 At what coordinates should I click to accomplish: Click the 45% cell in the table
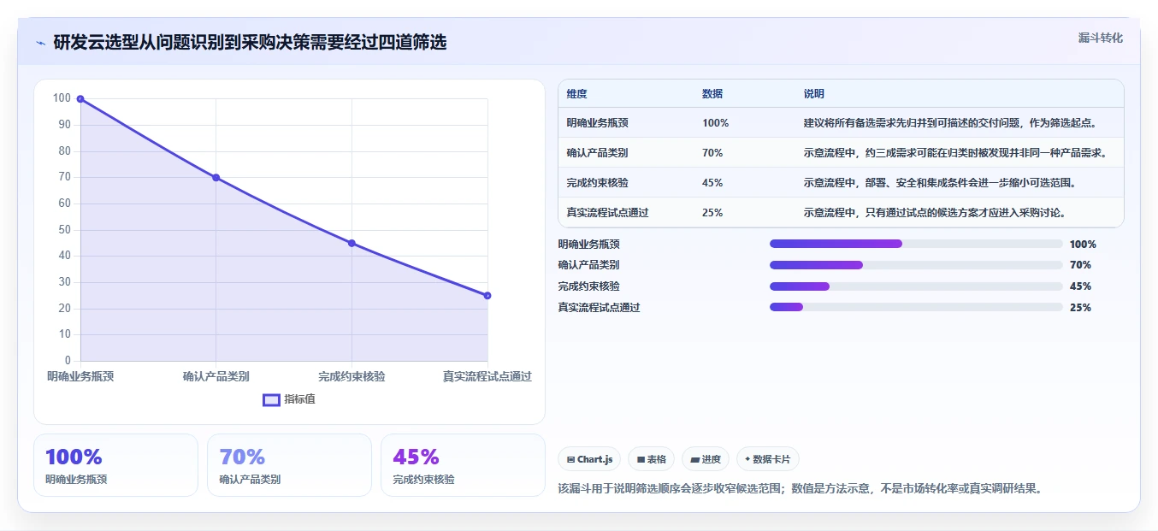pos(712,183)
